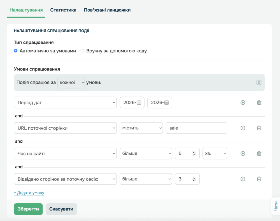Delete the Відвідано сторінок condition
Screen dimensions: 280x221
[x=259, y=179]
